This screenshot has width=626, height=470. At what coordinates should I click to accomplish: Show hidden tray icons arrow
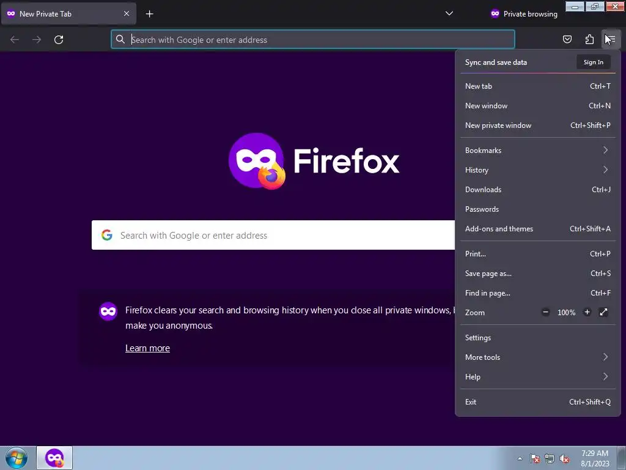tap(520, 458)
